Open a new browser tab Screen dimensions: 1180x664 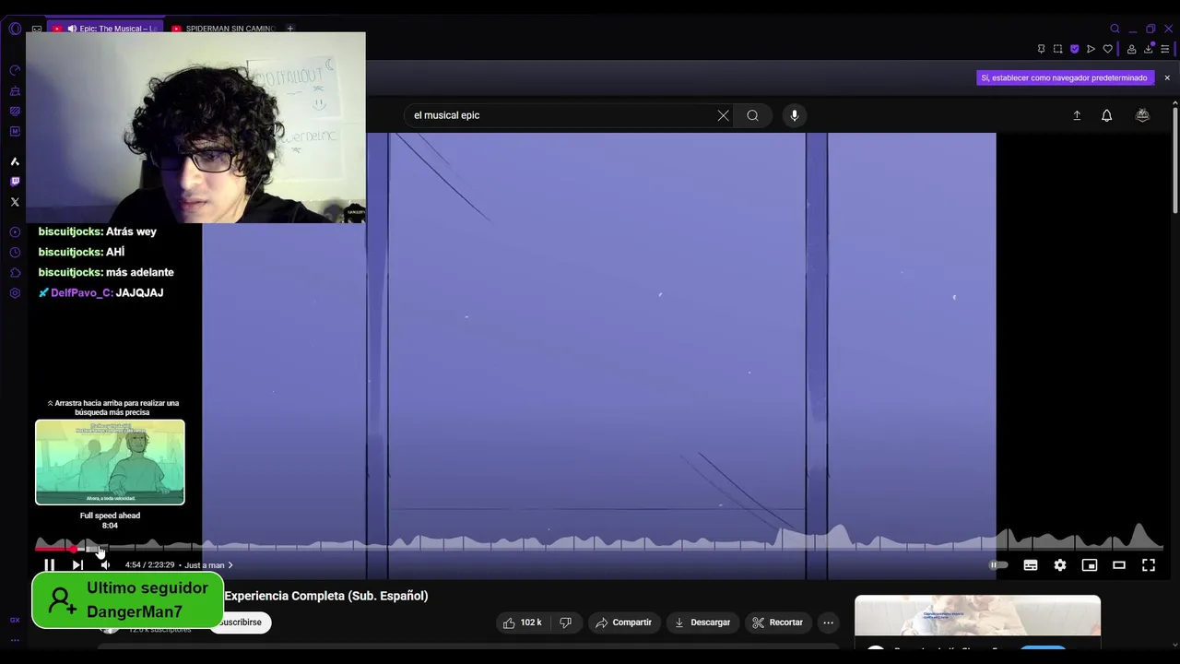coord(289,29)
